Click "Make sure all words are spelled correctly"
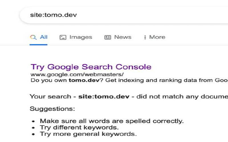Image resolution: width=228 pixels, height=142 pixels. pos(112,121)
